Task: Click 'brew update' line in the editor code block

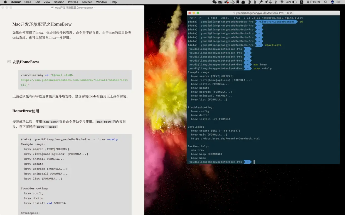Action: coord(34,164)
